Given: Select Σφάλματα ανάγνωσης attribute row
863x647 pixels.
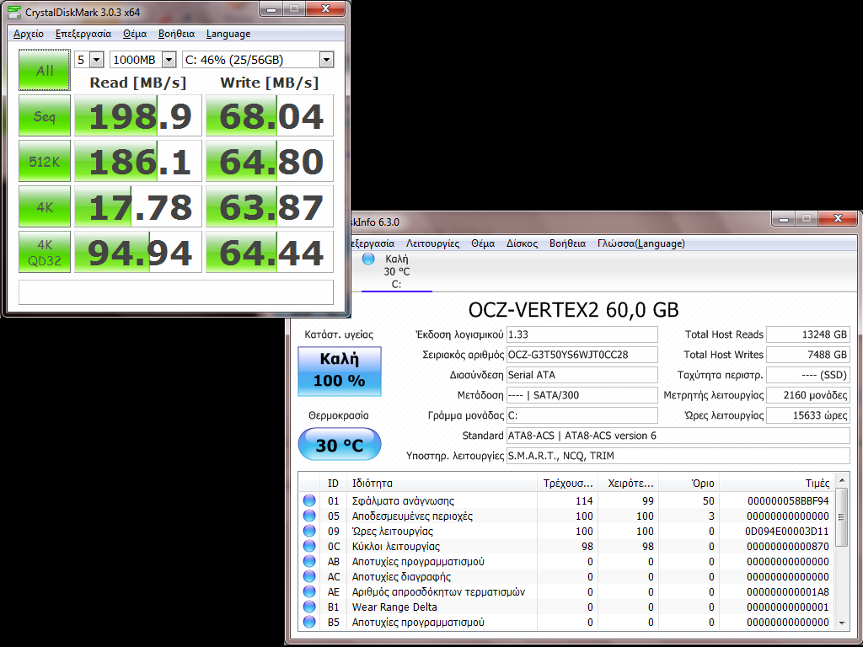Looking at the screenshot, I should [x=567, y=500].
